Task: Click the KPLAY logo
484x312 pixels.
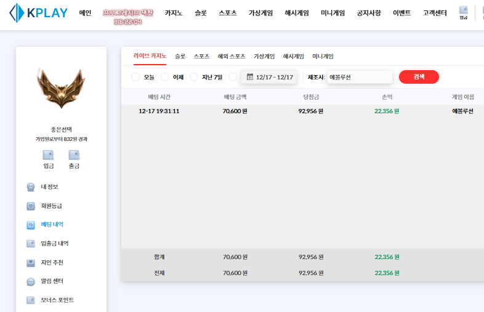Action: (38, 14)
